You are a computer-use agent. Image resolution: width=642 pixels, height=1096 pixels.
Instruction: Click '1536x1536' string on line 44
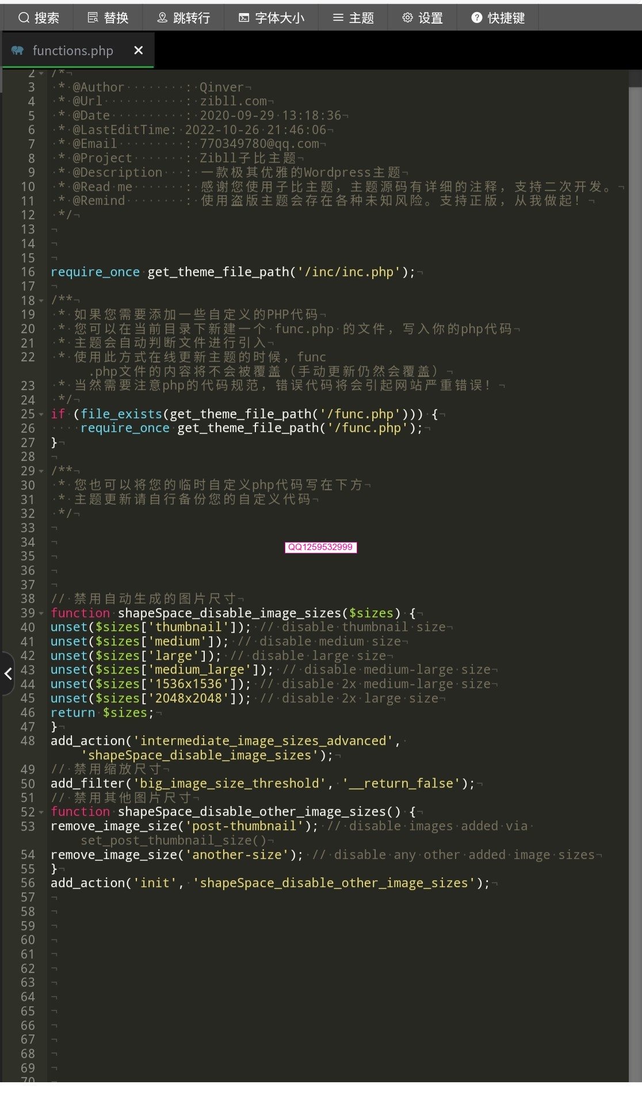[188, 684]
